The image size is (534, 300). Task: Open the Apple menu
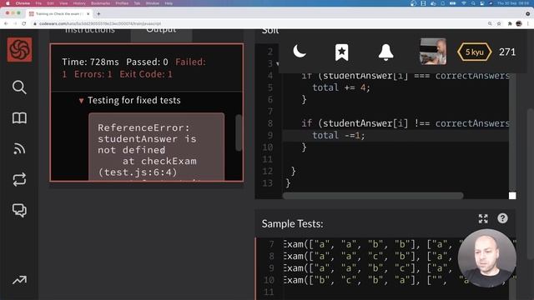[8, 3]
